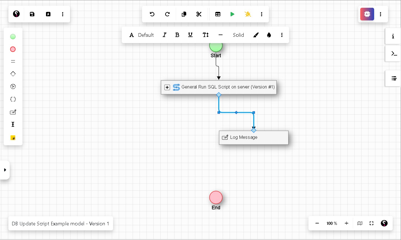Start debugging with the bug icon

[x=248, y=14]
